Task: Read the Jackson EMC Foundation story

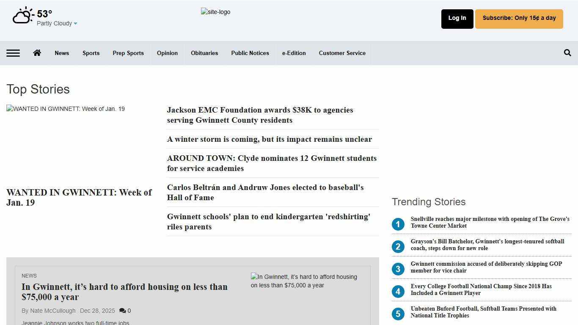Action: [260, 115]
